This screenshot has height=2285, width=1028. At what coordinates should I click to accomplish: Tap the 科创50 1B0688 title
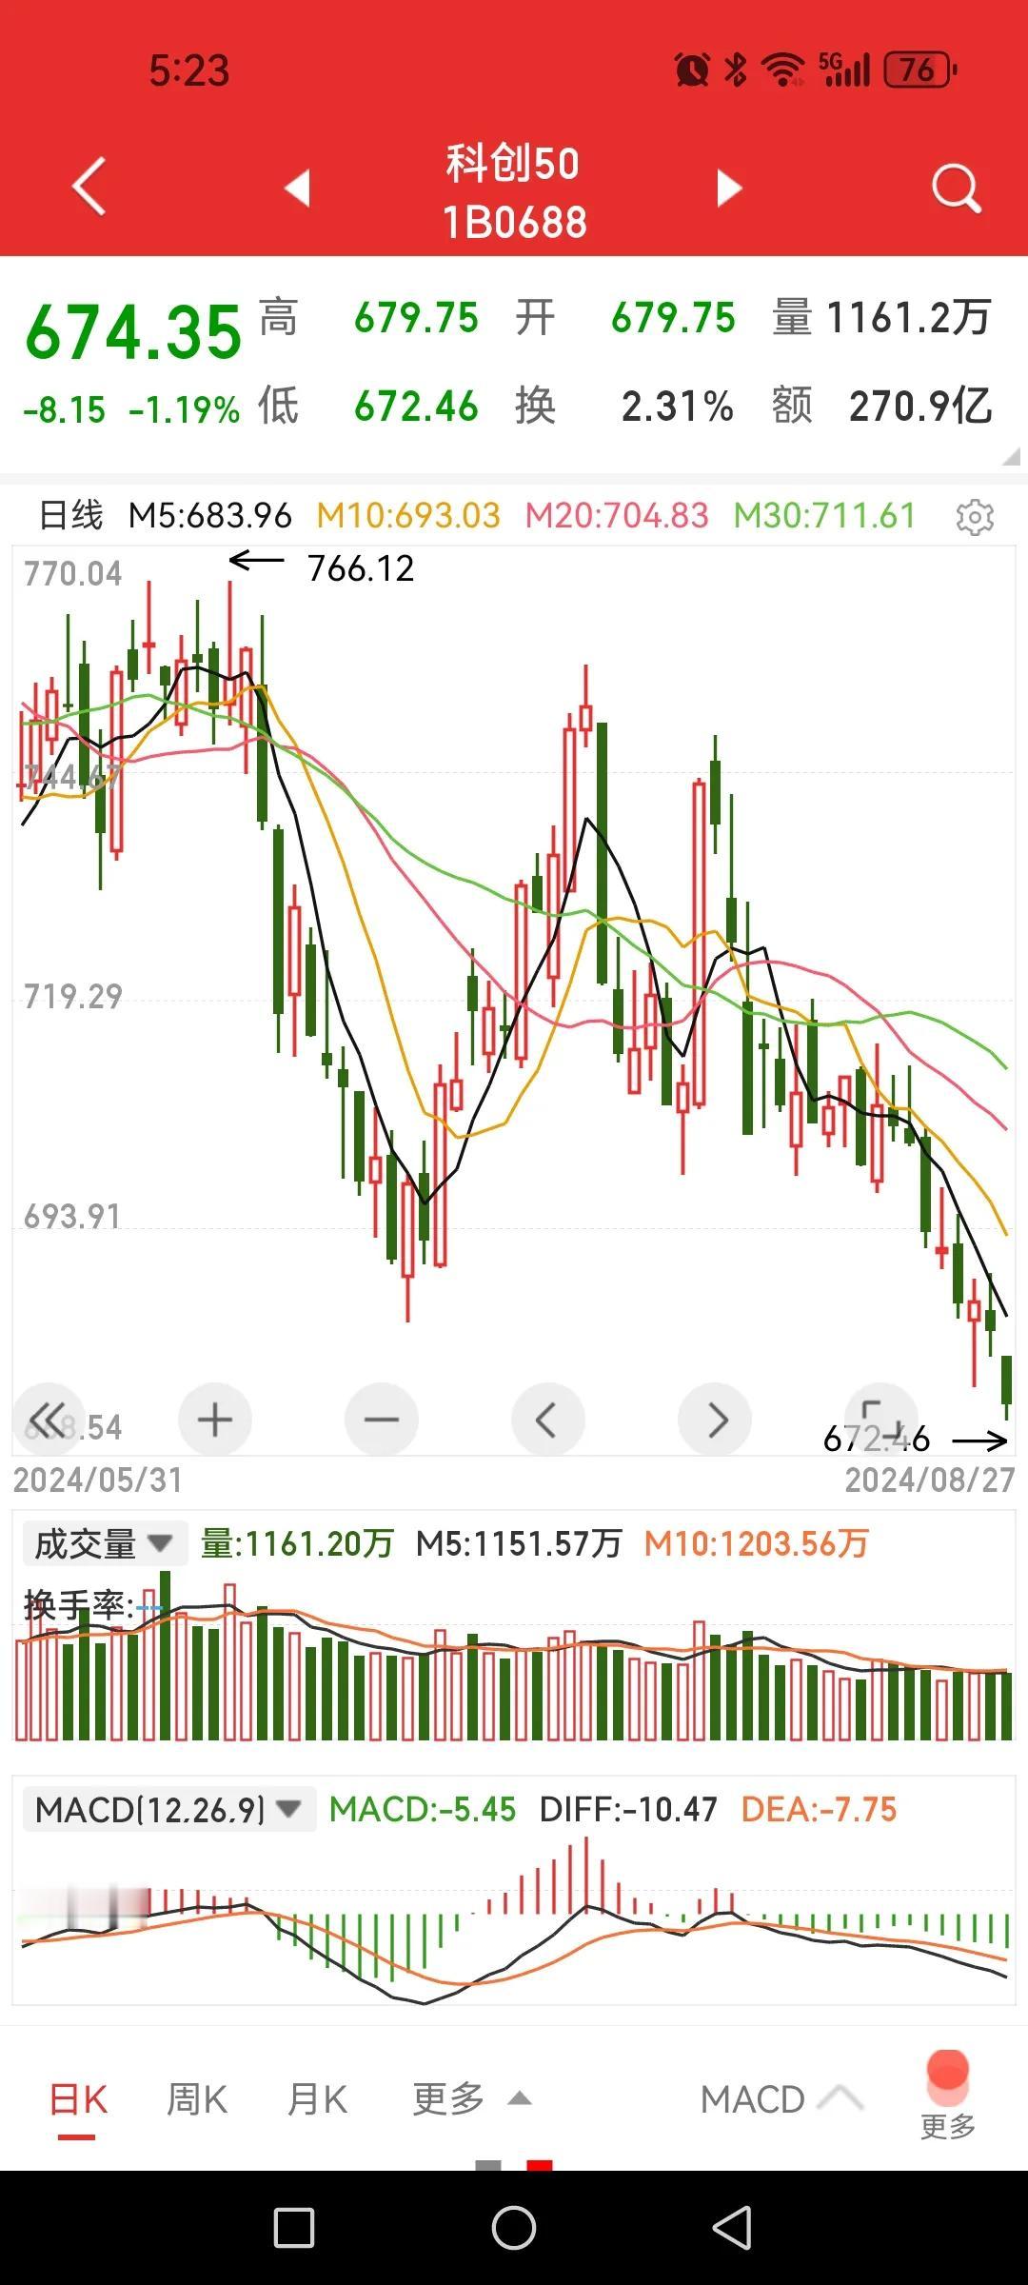[x=514, y=191]
